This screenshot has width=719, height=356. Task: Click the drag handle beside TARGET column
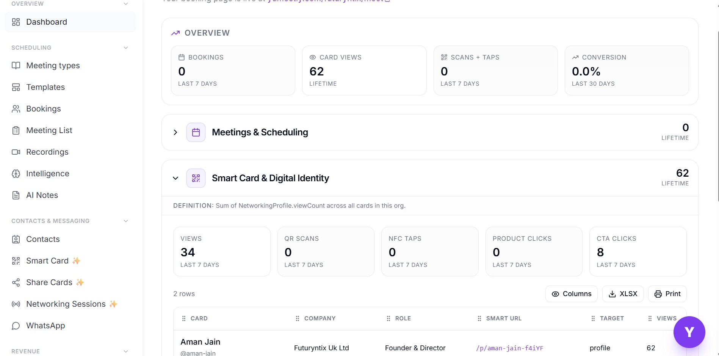point(593,318)
